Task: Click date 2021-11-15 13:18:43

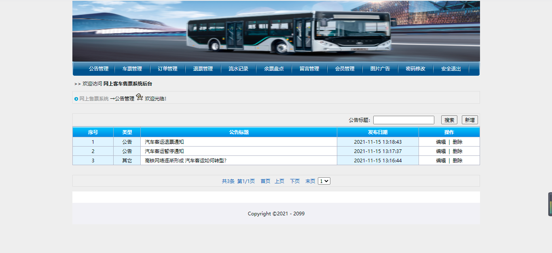Action: pyautogui.click(x=378, y=142)
